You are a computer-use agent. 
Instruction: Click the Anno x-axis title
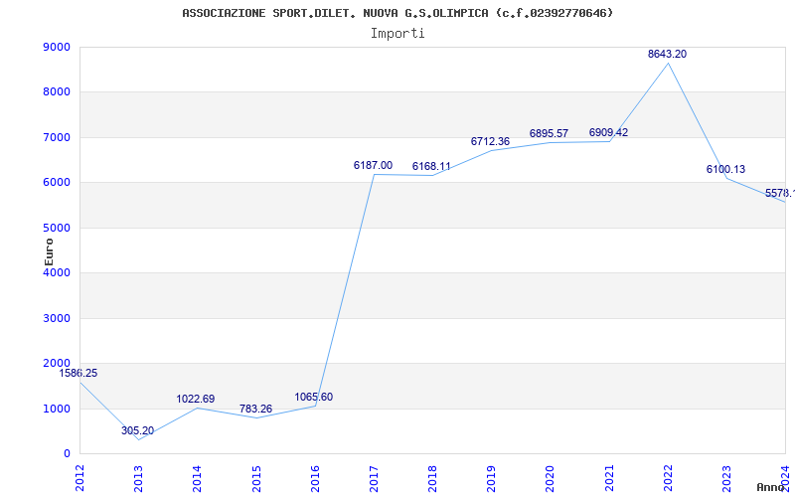[x=771, y=487]
